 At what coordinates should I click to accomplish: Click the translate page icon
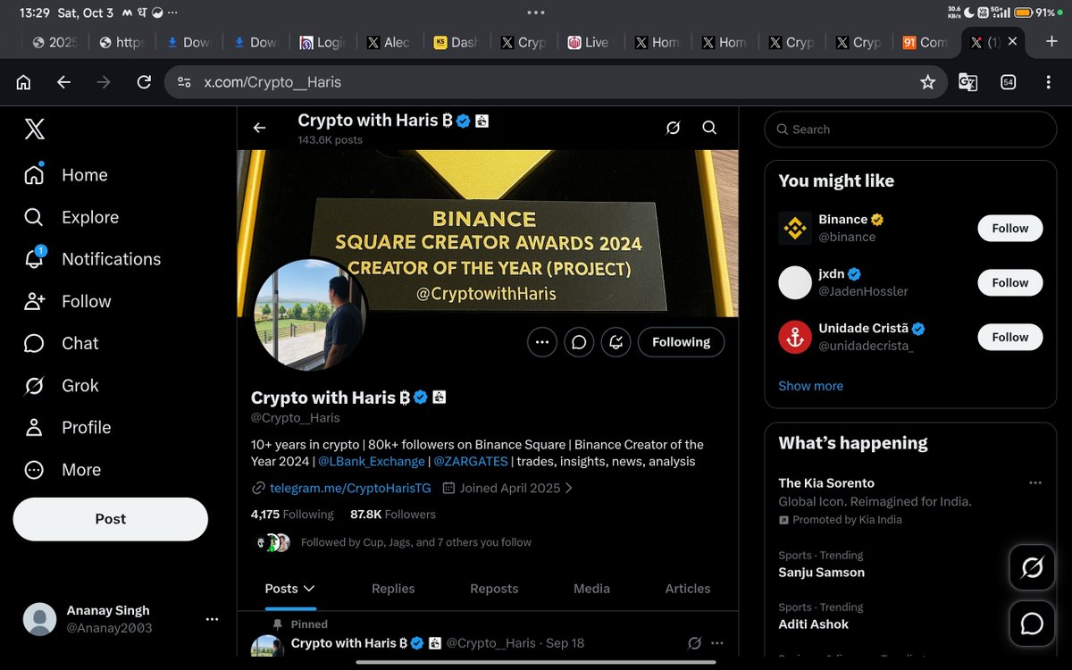(967, 82)
